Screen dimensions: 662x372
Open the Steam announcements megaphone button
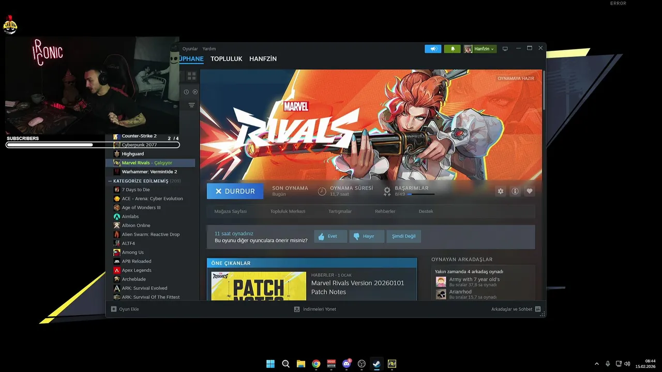tap(433, 49)
